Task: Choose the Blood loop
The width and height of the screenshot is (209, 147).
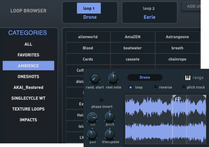Action: tap(88, 48)
